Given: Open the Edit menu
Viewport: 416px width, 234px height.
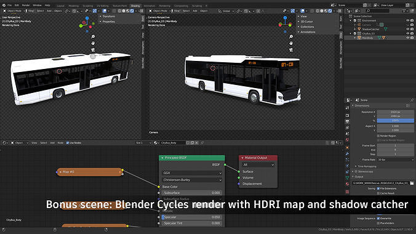Looking at the screenshot, I should point(17,6).
